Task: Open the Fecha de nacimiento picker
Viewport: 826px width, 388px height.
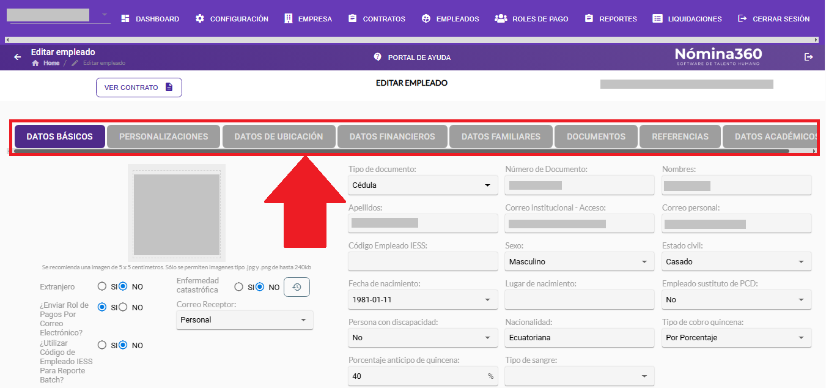Action: [423, 299]
